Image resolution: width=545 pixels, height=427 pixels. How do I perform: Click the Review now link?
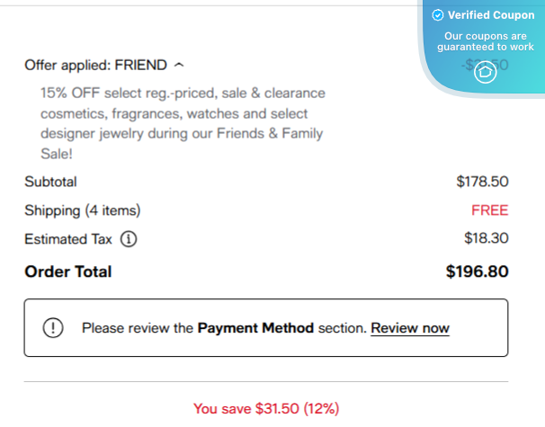click(x=410, y=328)
